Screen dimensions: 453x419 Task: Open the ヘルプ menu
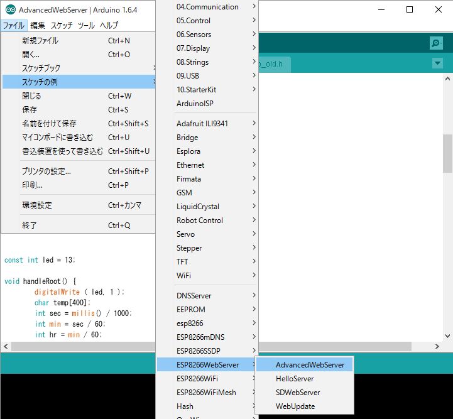point(109,25)
